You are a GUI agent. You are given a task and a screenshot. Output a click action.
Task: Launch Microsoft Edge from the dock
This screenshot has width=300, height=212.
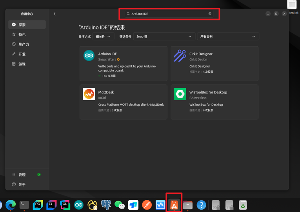click(x=11, y=205)
